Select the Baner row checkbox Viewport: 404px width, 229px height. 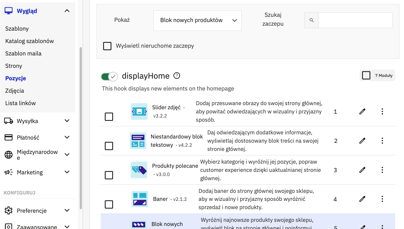click(109, 204)
